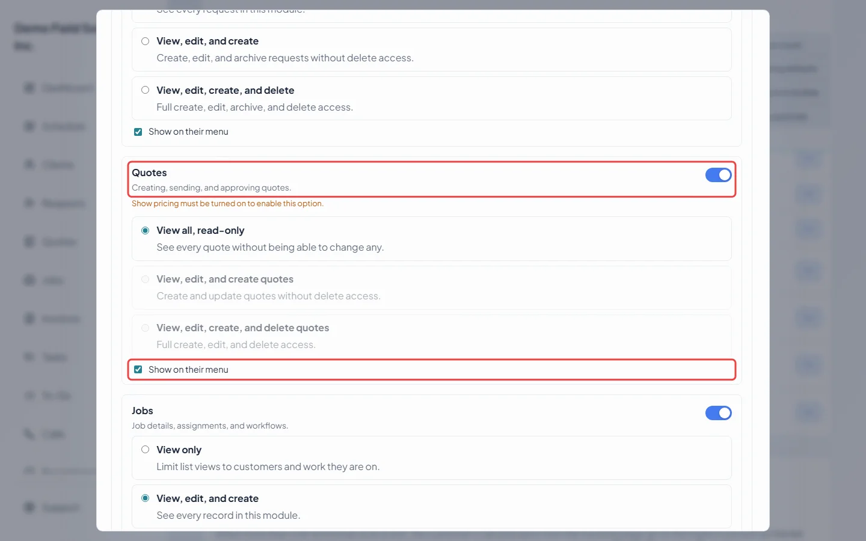Image resolution: width=866 pixels, height=541 pixels.
Task: Click 'Limit list views to customers' option card
Action: pyautogui.click(x=432, y=458)
